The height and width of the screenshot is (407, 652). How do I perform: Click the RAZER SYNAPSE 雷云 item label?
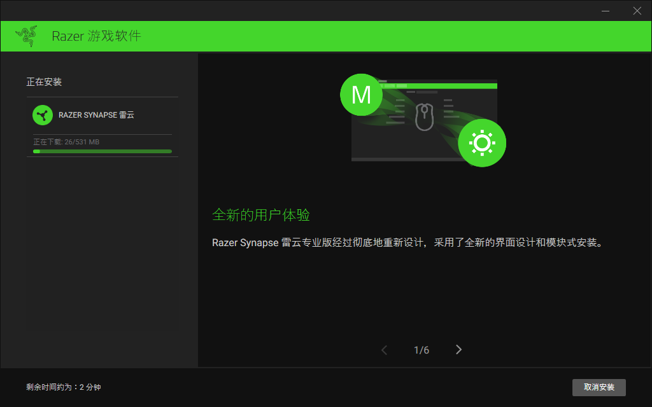point(96,115)
